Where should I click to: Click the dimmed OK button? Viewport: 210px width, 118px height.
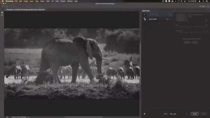click(204, 114)
